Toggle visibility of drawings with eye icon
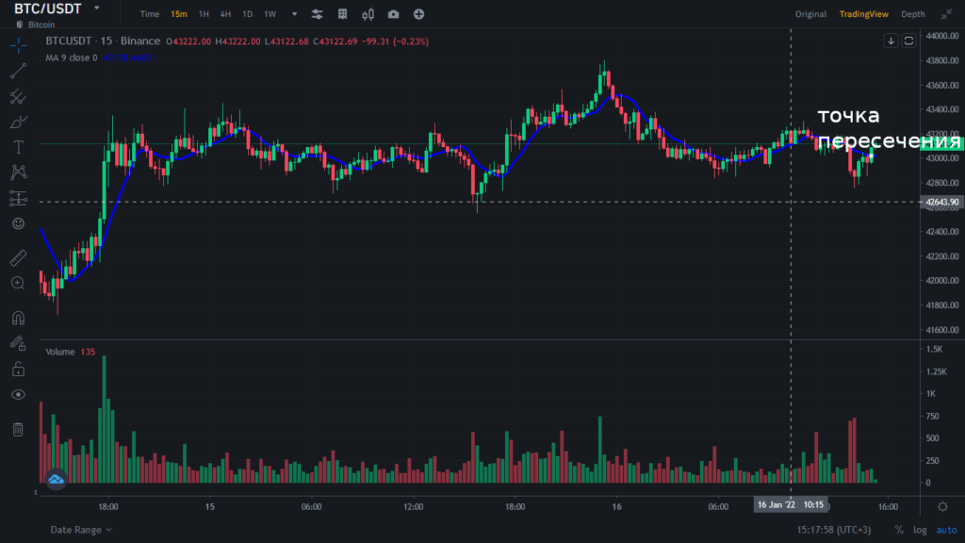 tap(18, 394)
